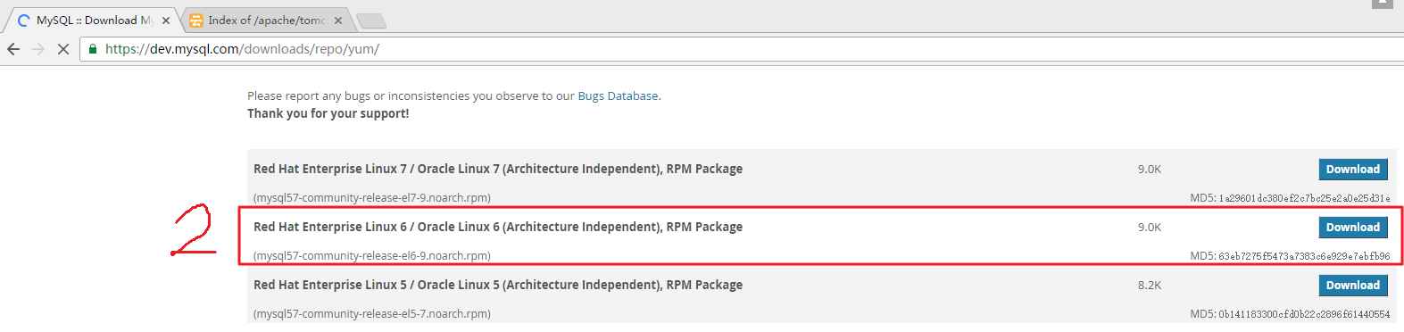Click the Apache tab favicon
Viewport: 1404px width, 332px height.
tap(196, 21)
